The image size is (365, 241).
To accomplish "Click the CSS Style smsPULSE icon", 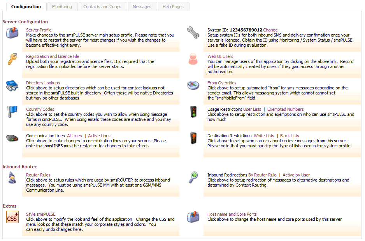I will coord(12,217).
